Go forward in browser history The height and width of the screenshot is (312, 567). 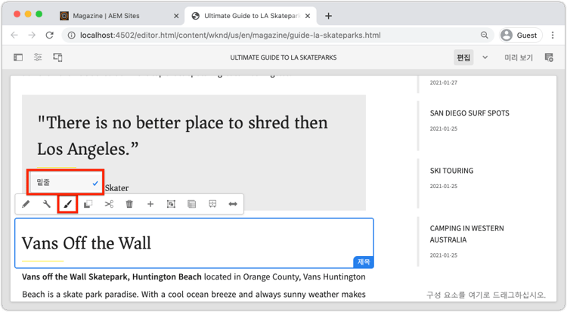[32, 35]
